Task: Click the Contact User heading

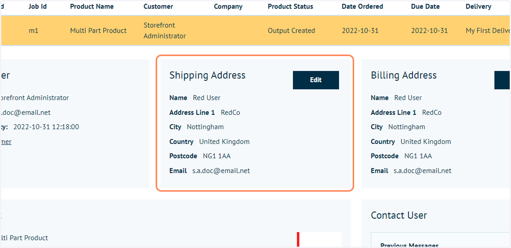Action: [x=399, y=215]
